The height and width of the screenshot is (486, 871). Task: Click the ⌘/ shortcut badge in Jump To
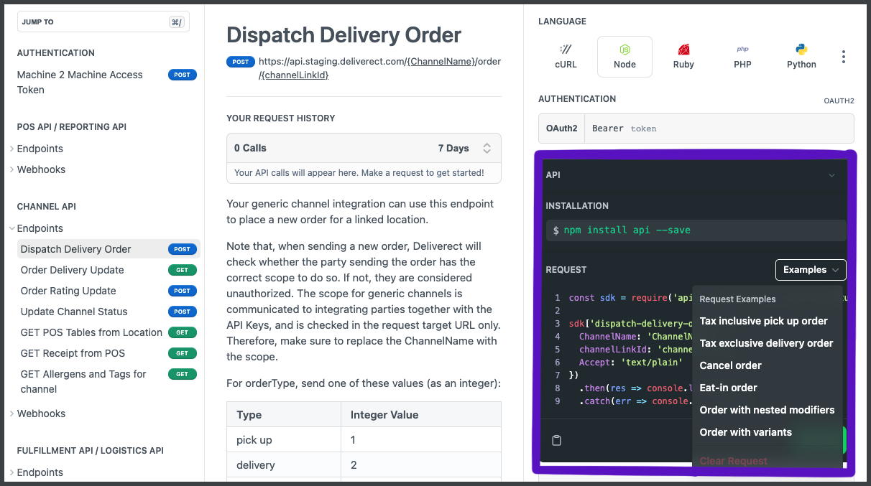tap(176, 22)
